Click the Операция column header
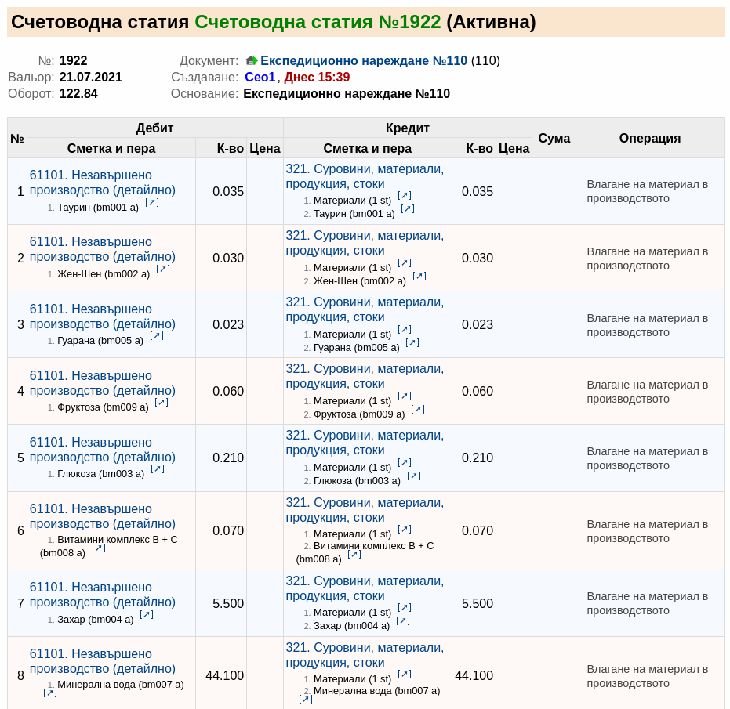 coord(650,138)
